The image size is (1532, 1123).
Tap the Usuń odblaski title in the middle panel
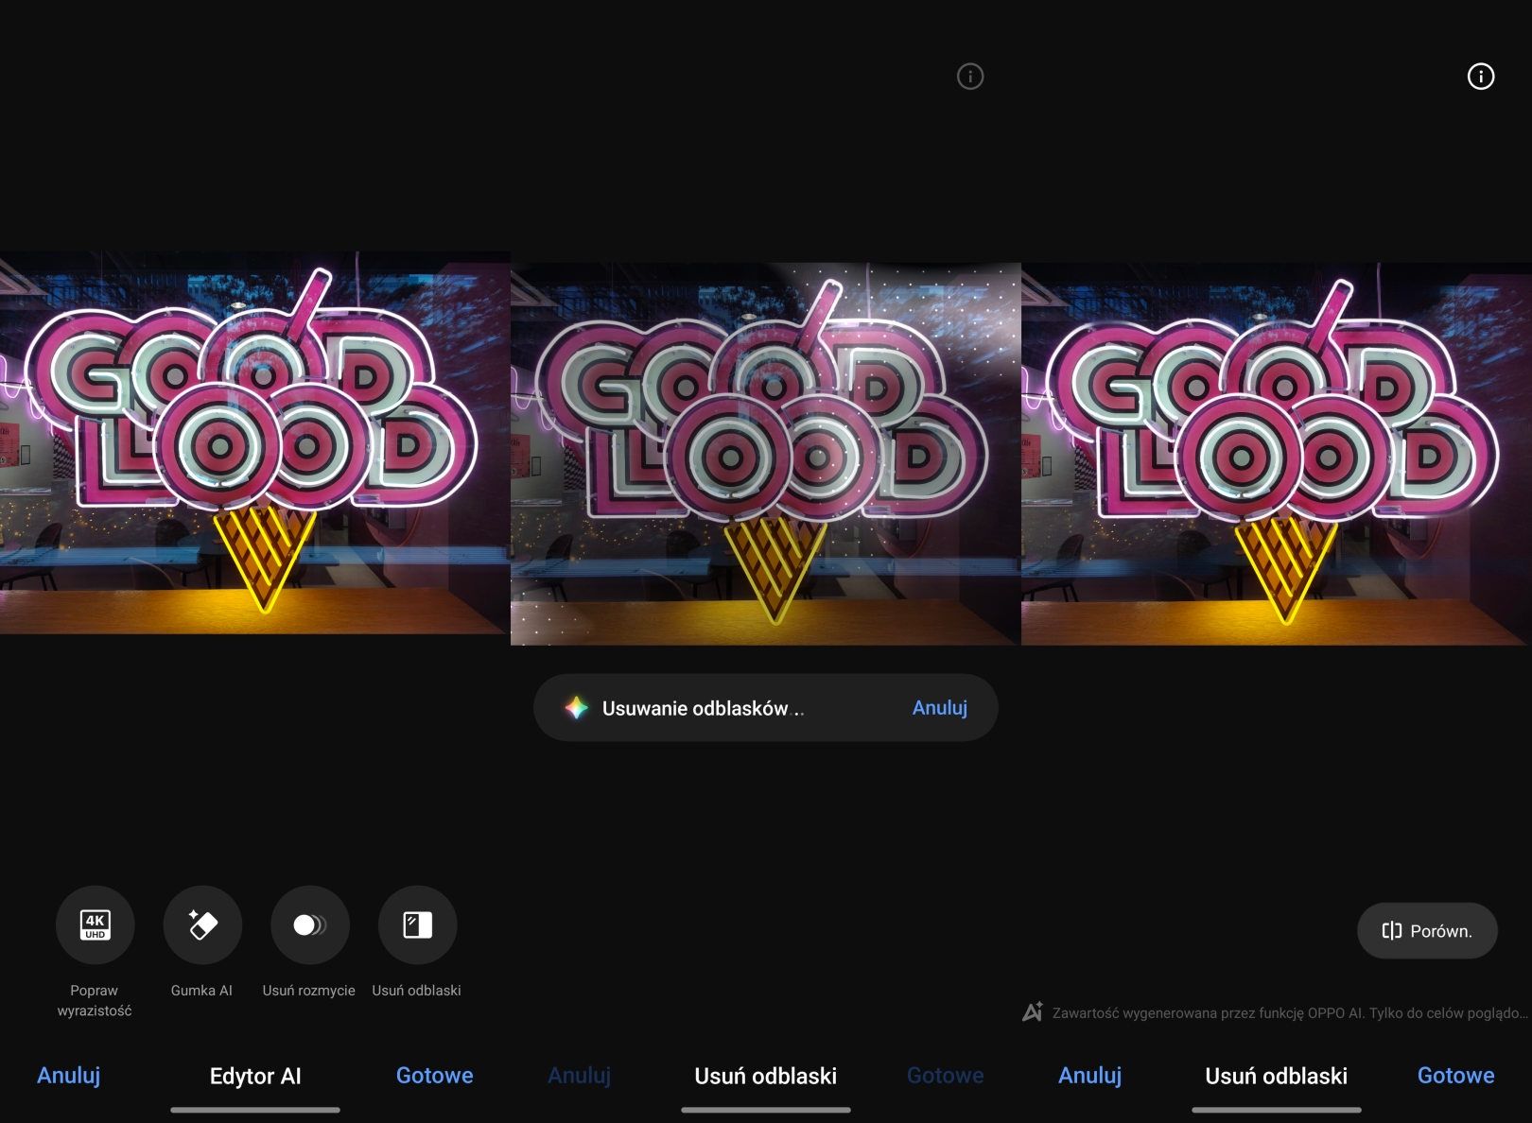point(766,1076)
